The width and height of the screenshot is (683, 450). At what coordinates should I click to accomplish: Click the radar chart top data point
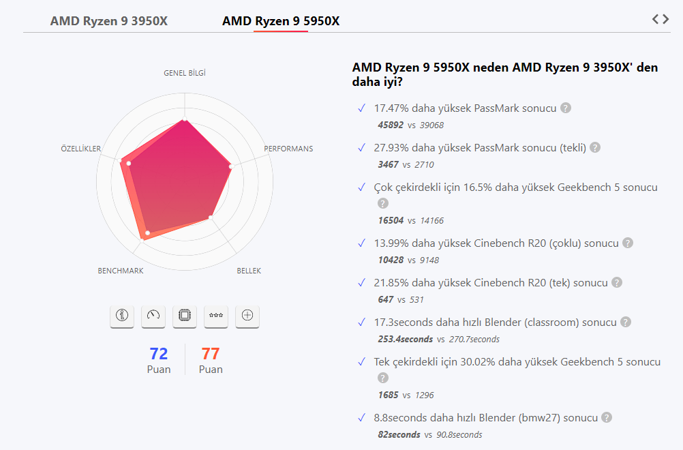click(185, 119)
